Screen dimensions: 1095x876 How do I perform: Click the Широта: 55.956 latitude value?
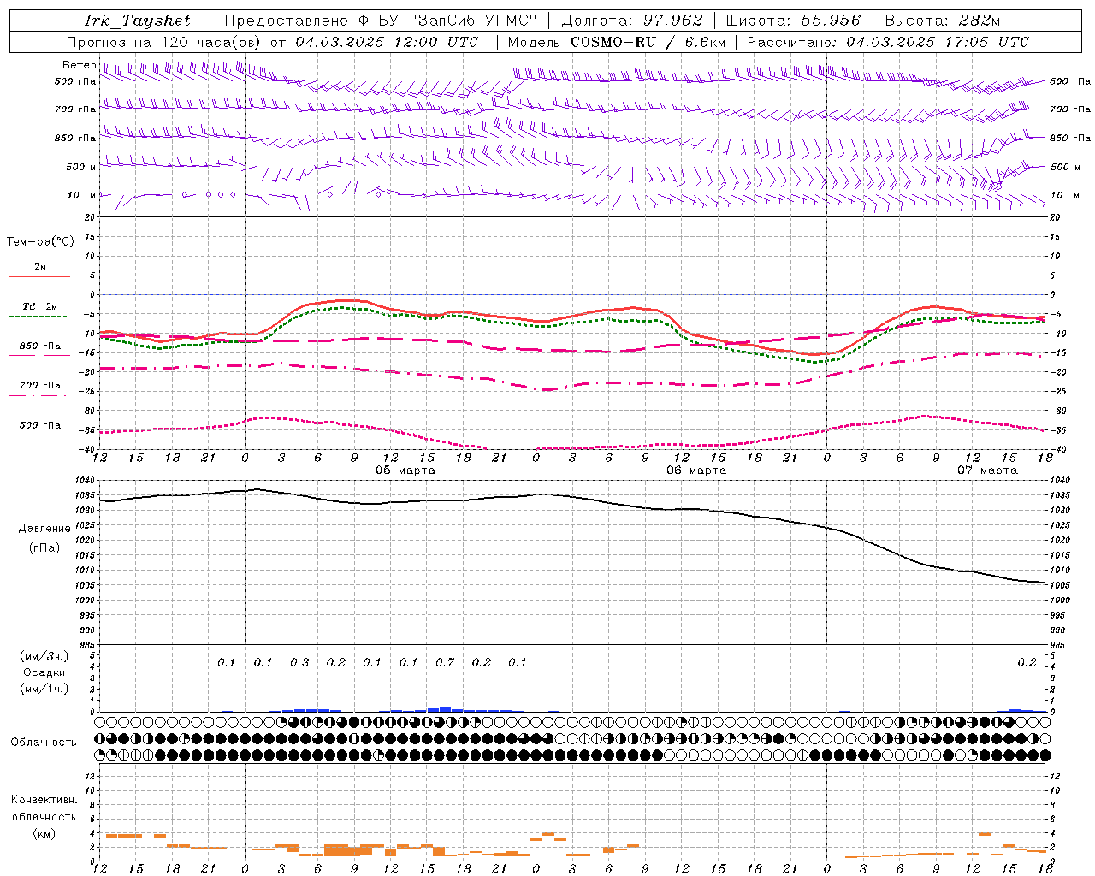(x=793, y=21)
